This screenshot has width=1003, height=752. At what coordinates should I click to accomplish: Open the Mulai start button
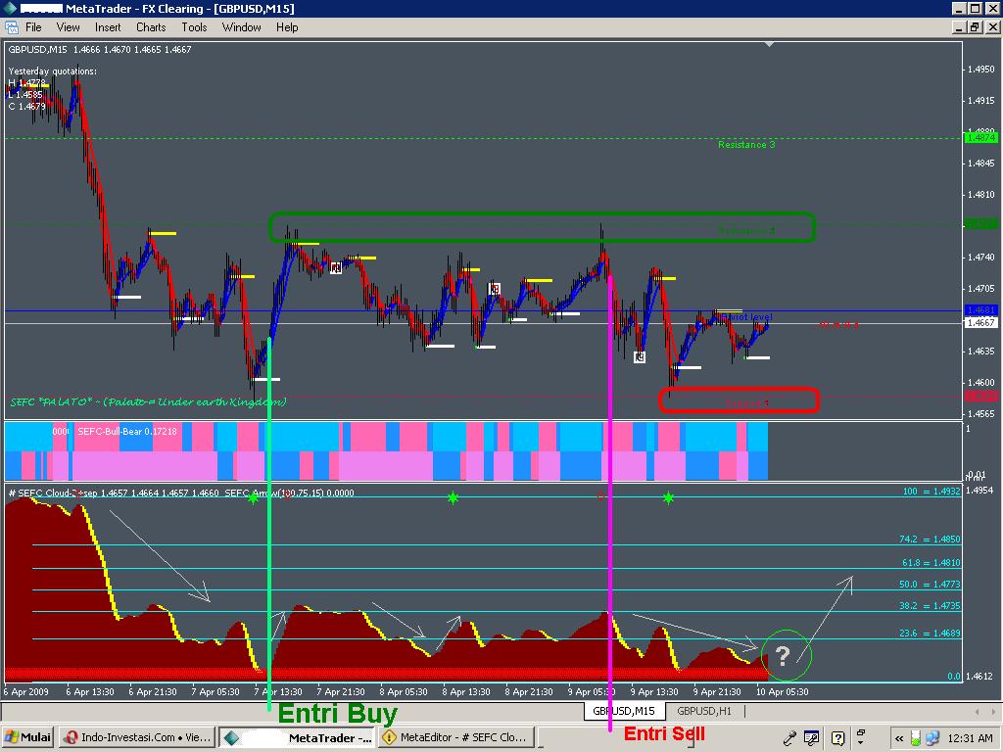pos(28,737)
